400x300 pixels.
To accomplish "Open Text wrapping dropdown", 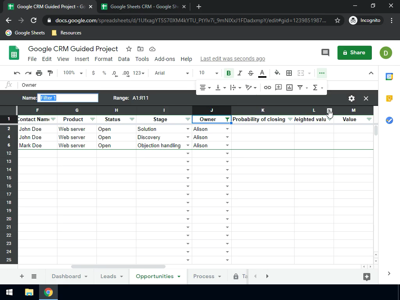I will coord(236,88).
